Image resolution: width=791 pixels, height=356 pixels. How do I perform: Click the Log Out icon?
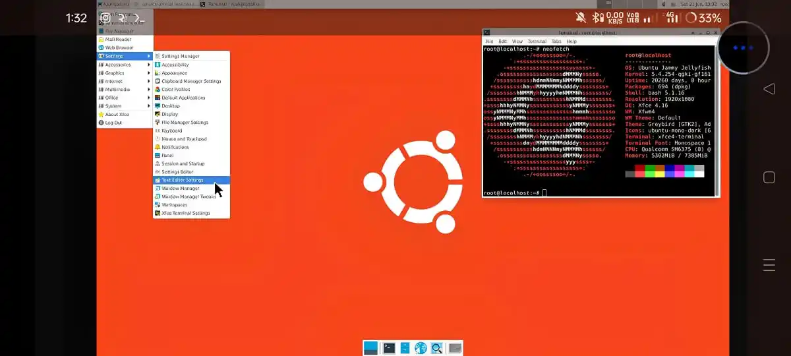point(101,123)
